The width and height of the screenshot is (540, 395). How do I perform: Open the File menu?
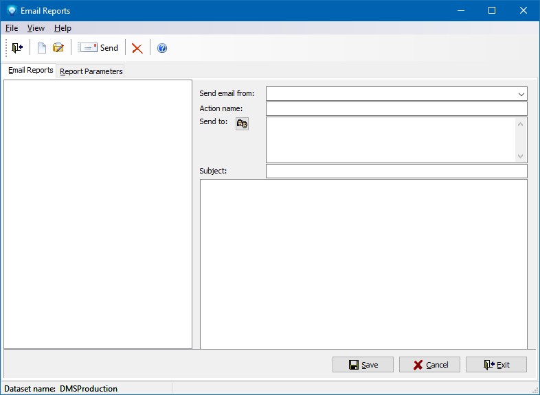12,28
